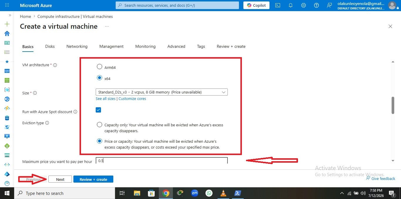This screenshot has width=401, height=199.
Task: Click the Feedback person icon in header
Action: 329,5
